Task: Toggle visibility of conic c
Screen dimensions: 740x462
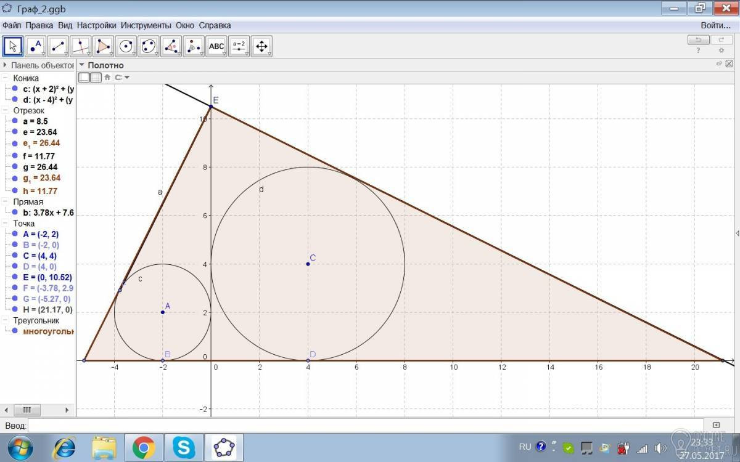Action: pos(15,89)
